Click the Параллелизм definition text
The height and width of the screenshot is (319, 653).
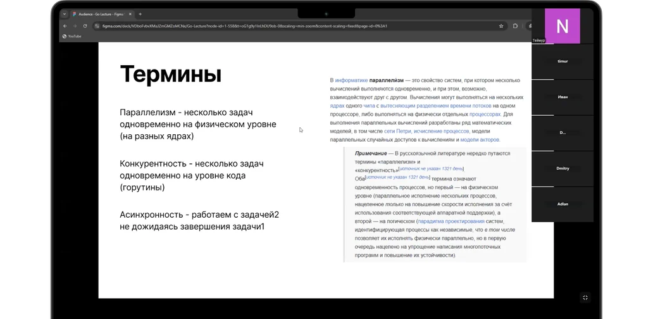pos(198,124)
